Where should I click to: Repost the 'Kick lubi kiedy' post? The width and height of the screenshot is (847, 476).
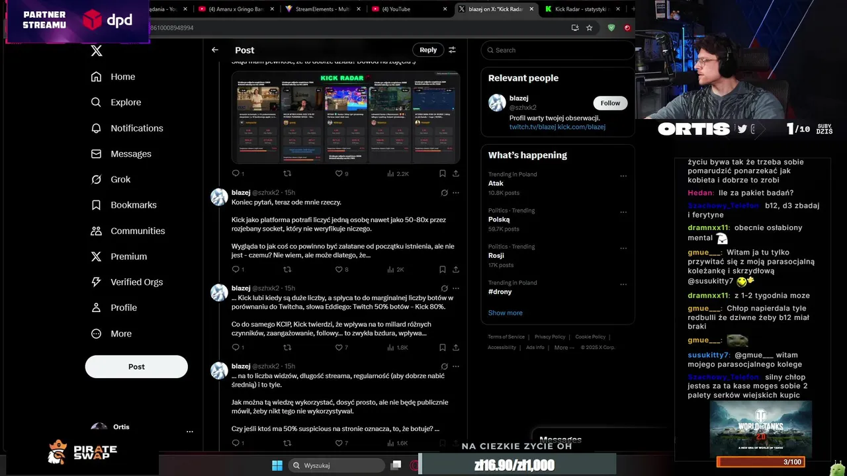pyautogui.click(x=287, y=348)
